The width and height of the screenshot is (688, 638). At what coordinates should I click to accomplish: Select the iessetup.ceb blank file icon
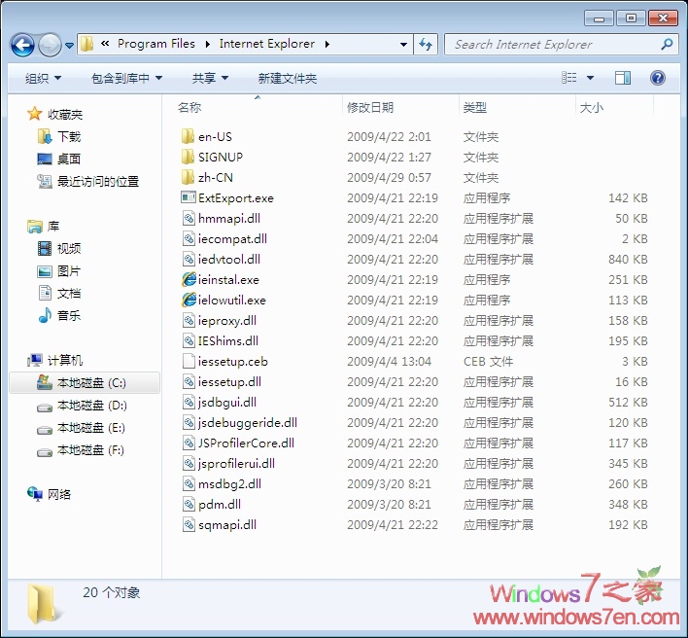[189, 361]
